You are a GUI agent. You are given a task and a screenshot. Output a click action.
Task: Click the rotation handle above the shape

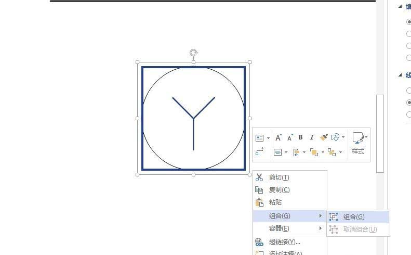193,53
